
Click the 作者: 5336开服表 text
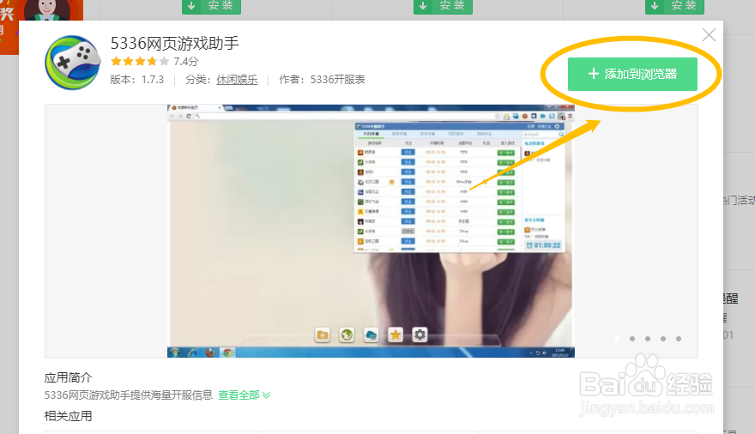322,80
